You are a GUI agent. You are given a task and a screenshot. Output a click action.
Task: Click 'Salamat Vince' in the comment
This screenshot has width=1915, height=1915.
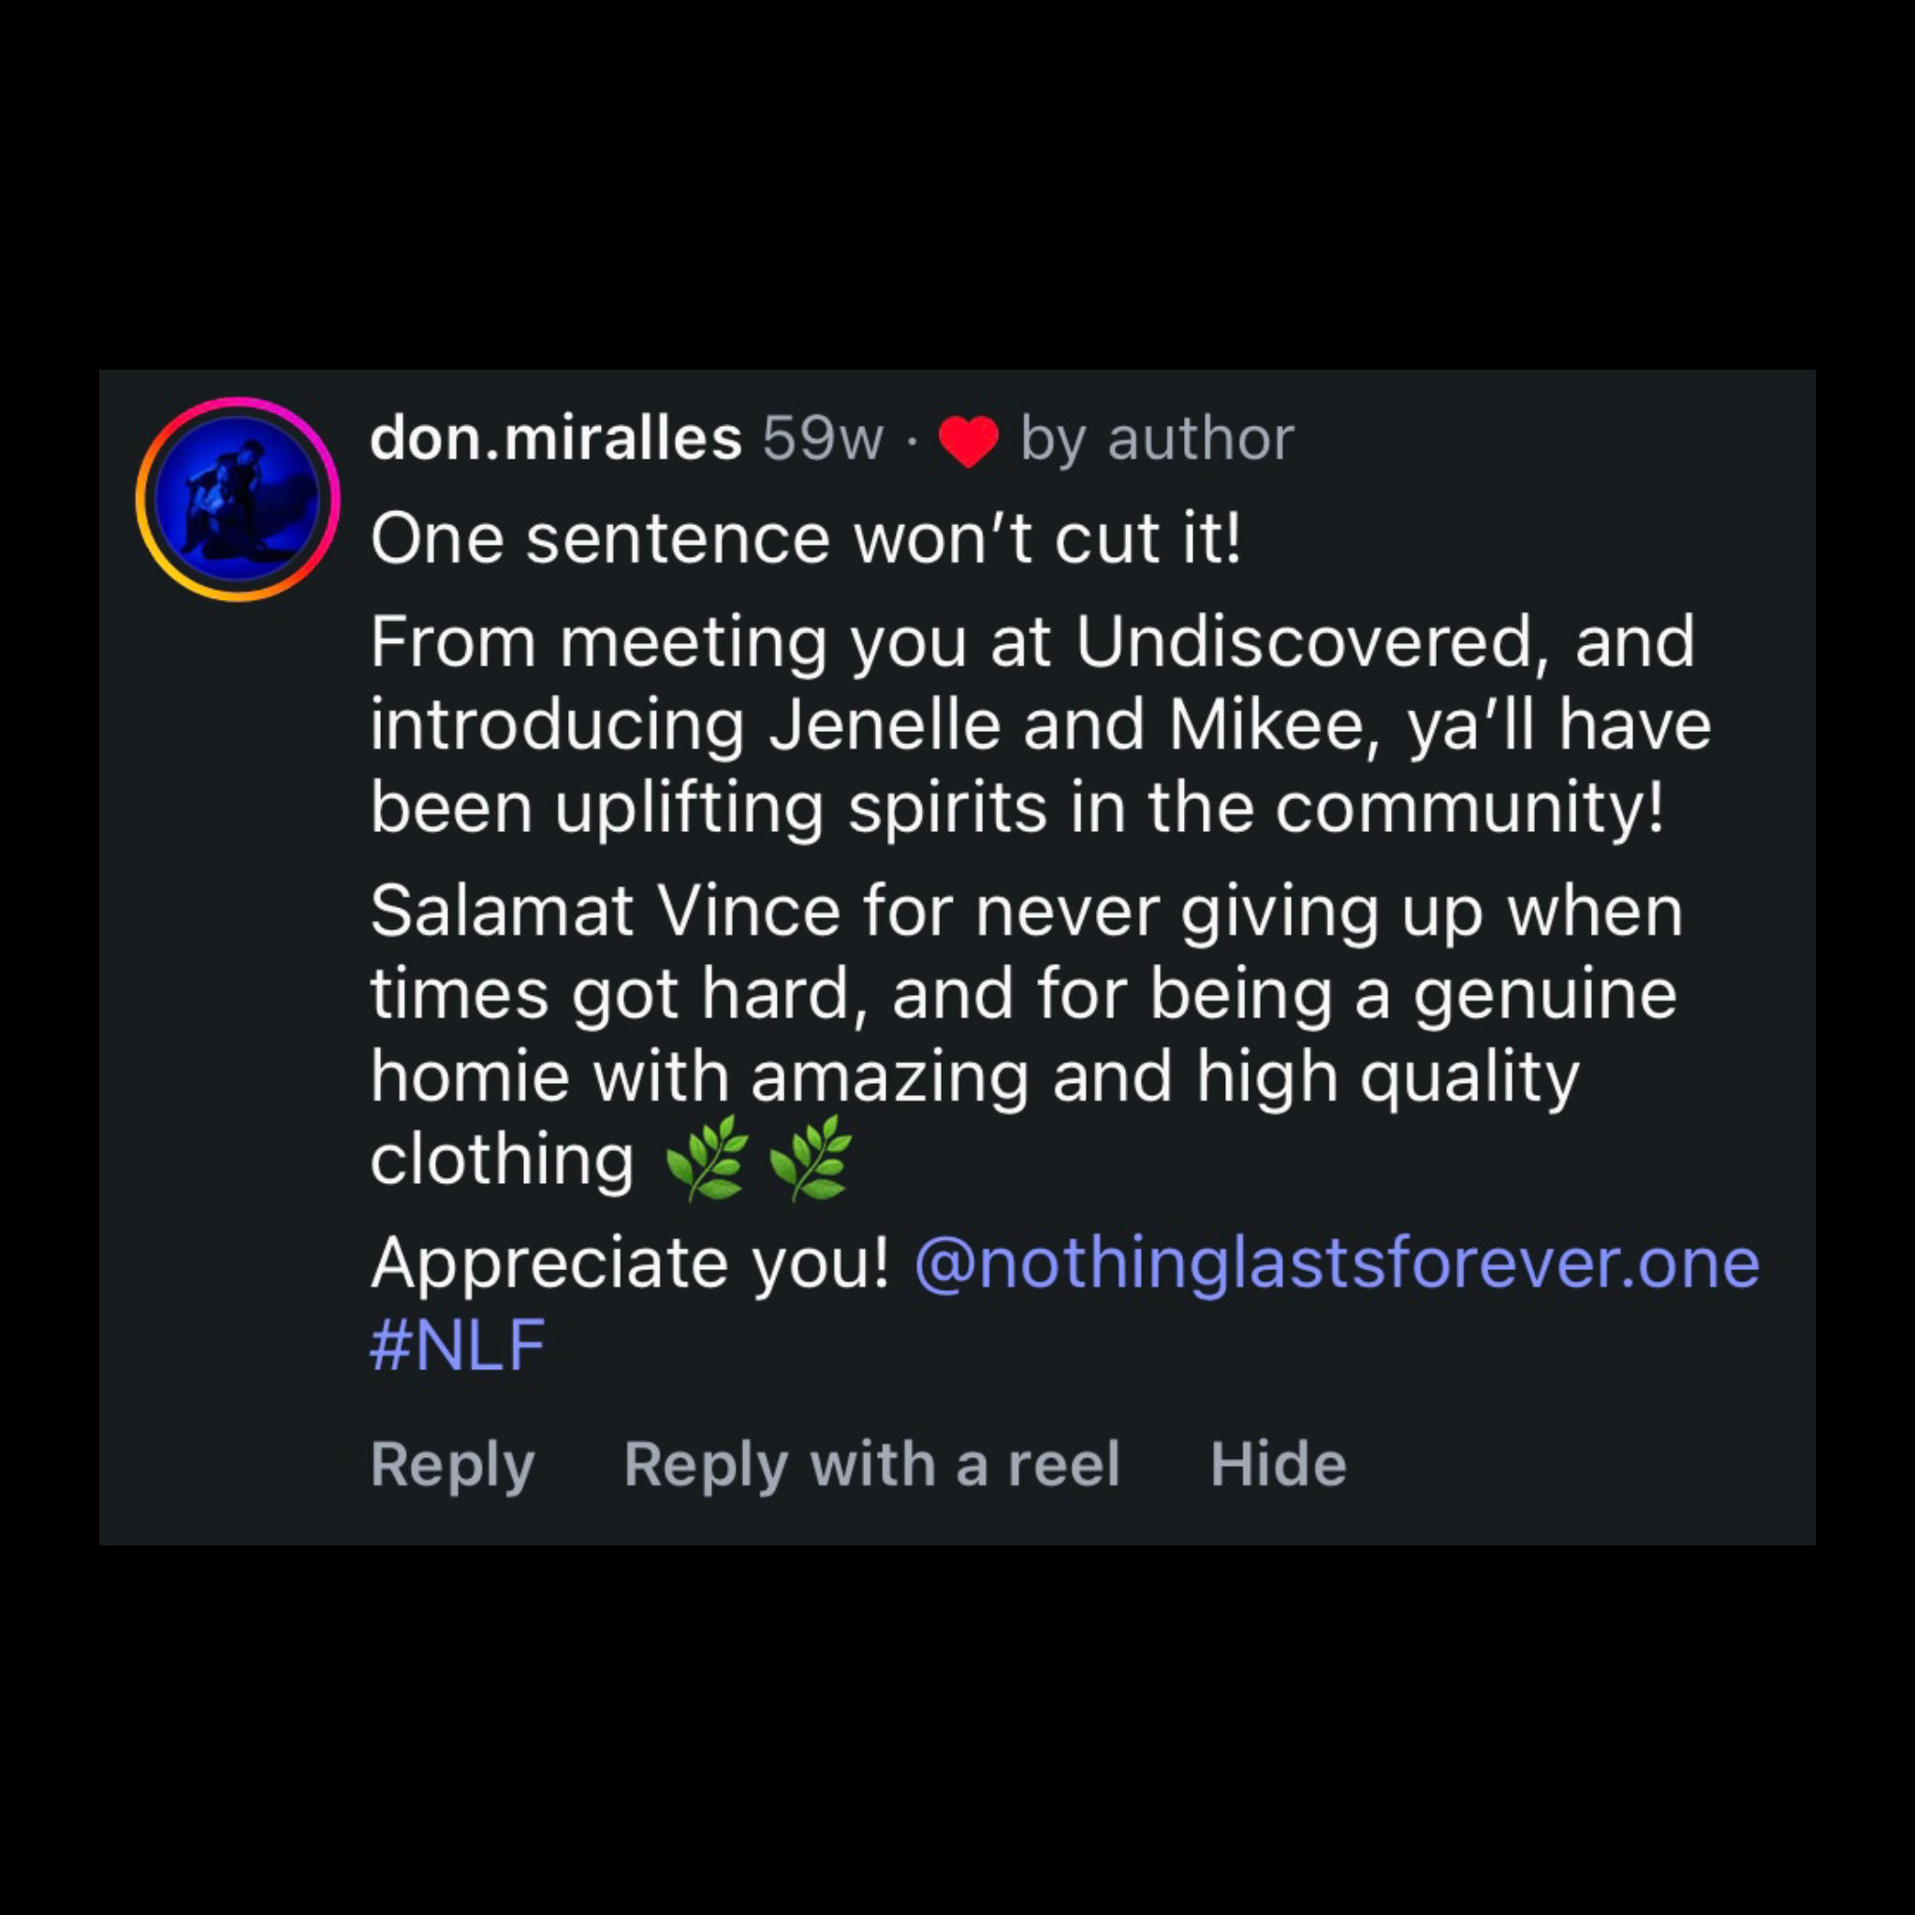click(606, 911)
